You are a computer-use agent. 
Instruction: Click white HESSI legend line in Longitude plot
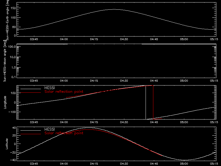[x=31, y=89]
